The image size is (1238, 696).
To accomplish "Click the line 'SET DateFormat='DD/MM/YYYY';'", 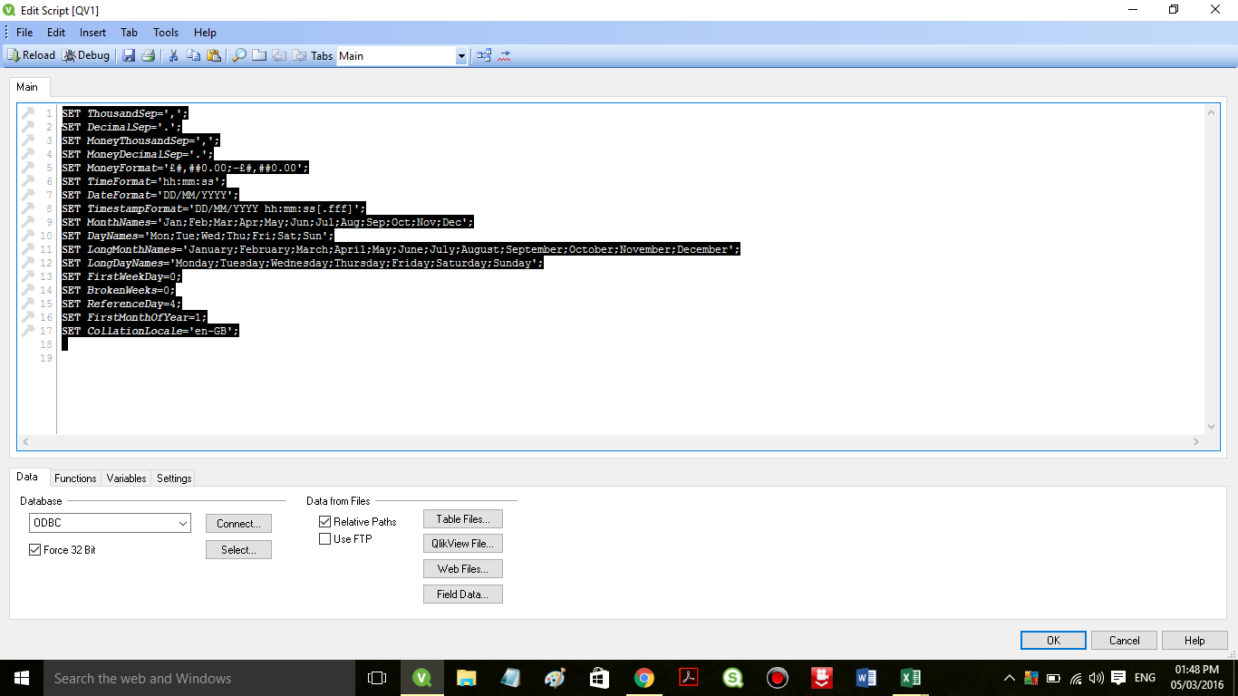I will [150, 195].
